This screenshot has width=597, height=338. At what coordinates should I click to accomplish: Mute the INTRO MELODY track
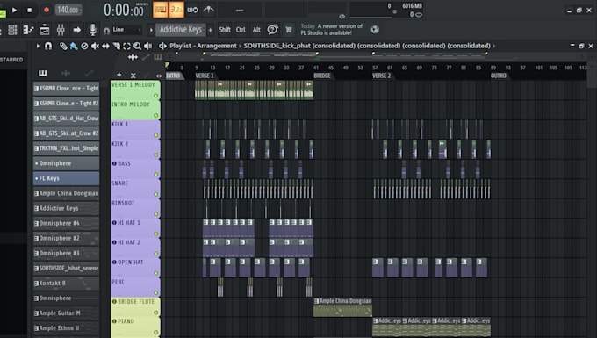(155, 115)
